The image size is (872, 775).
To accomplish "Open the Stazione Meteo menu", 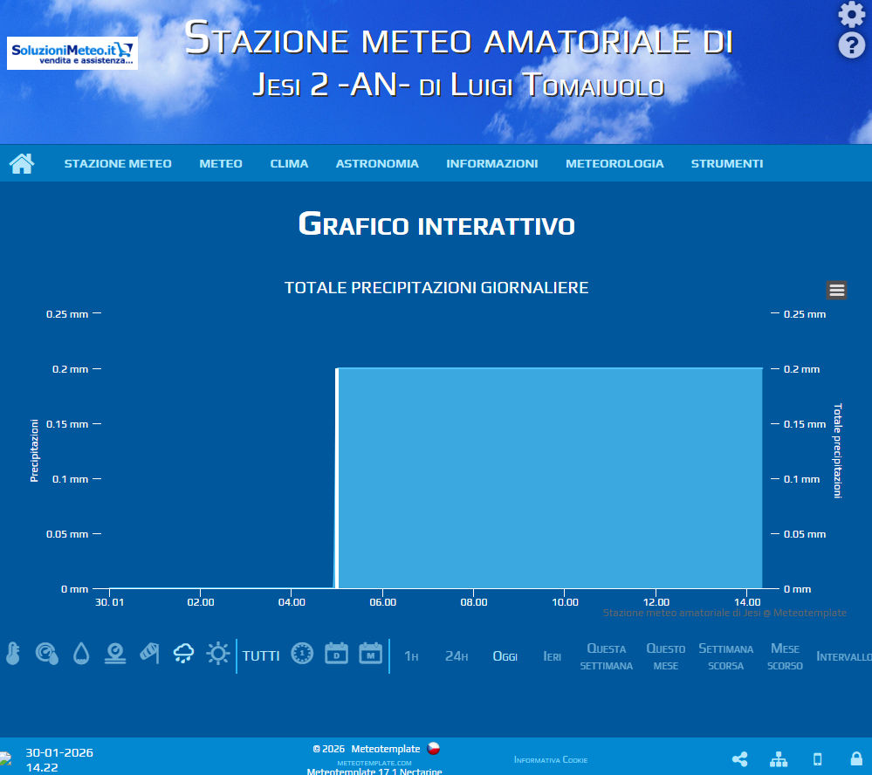I will click(118, 163).
